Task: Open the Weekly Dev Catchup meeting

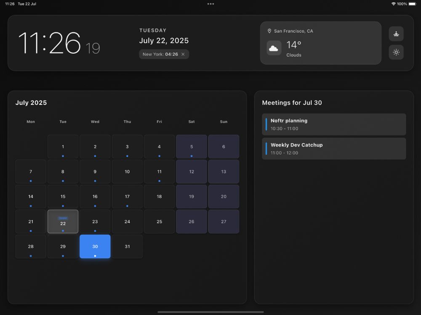Action: point(334,149)
